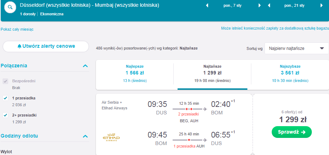The image size is (329, 155).
Task: Click the green Sprawdź button
Action: point(292,132)
